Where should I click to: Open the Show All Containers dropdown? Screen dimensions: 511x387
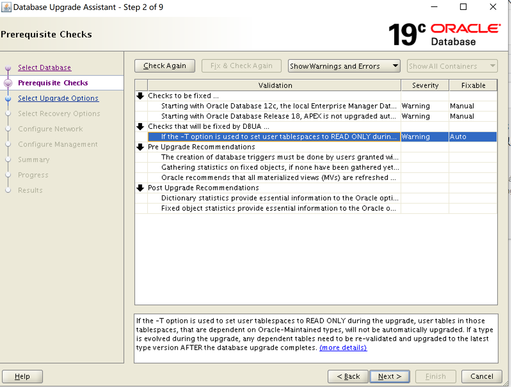(x=452, y=66)
